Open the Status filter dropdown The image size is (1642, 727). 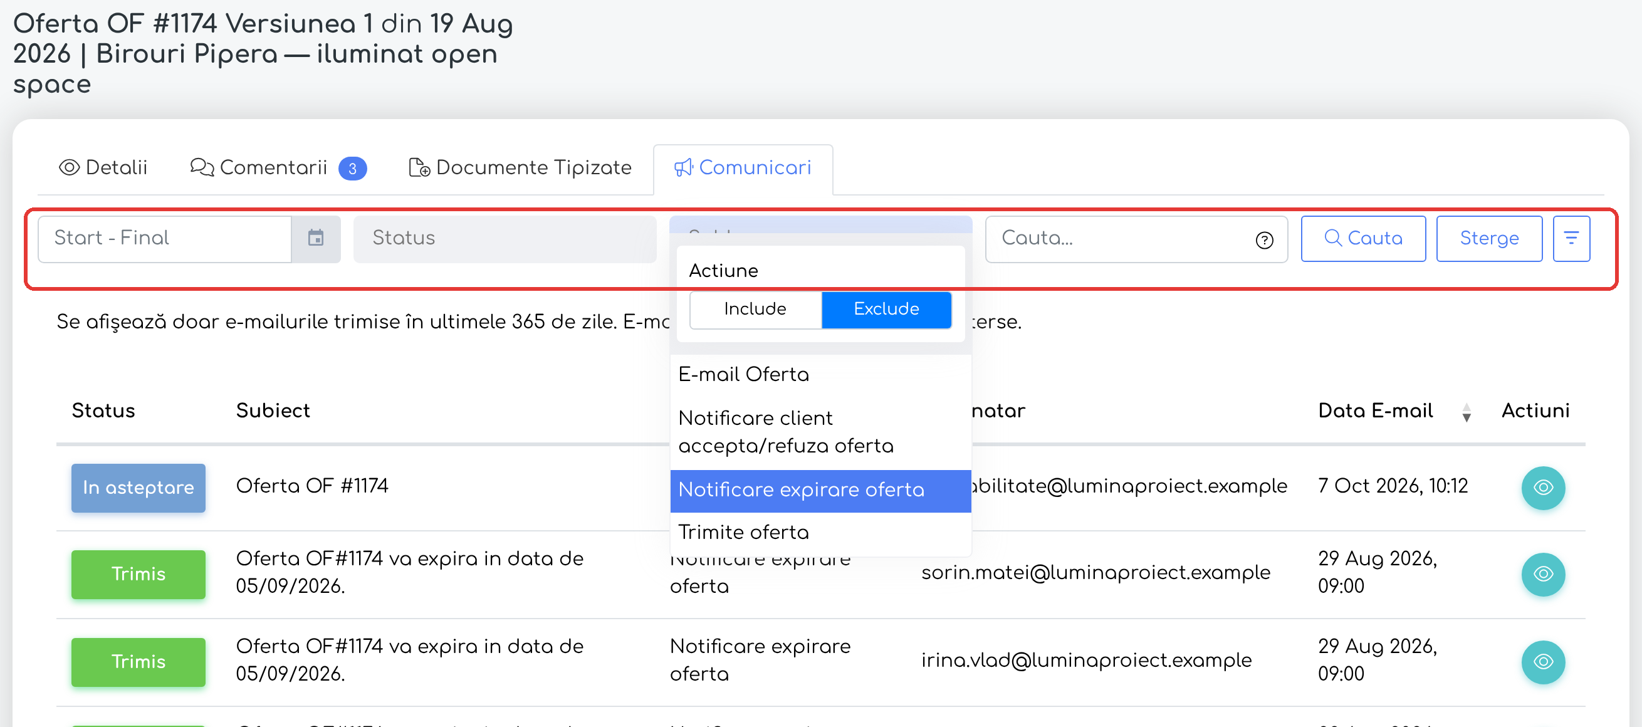[505, 238]
